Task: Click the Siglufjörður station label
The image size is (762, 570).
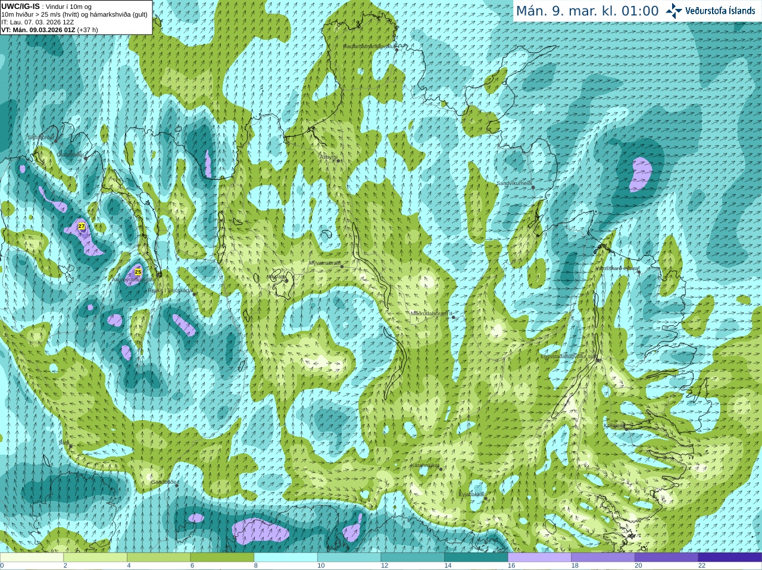Action: coord(41,137)
